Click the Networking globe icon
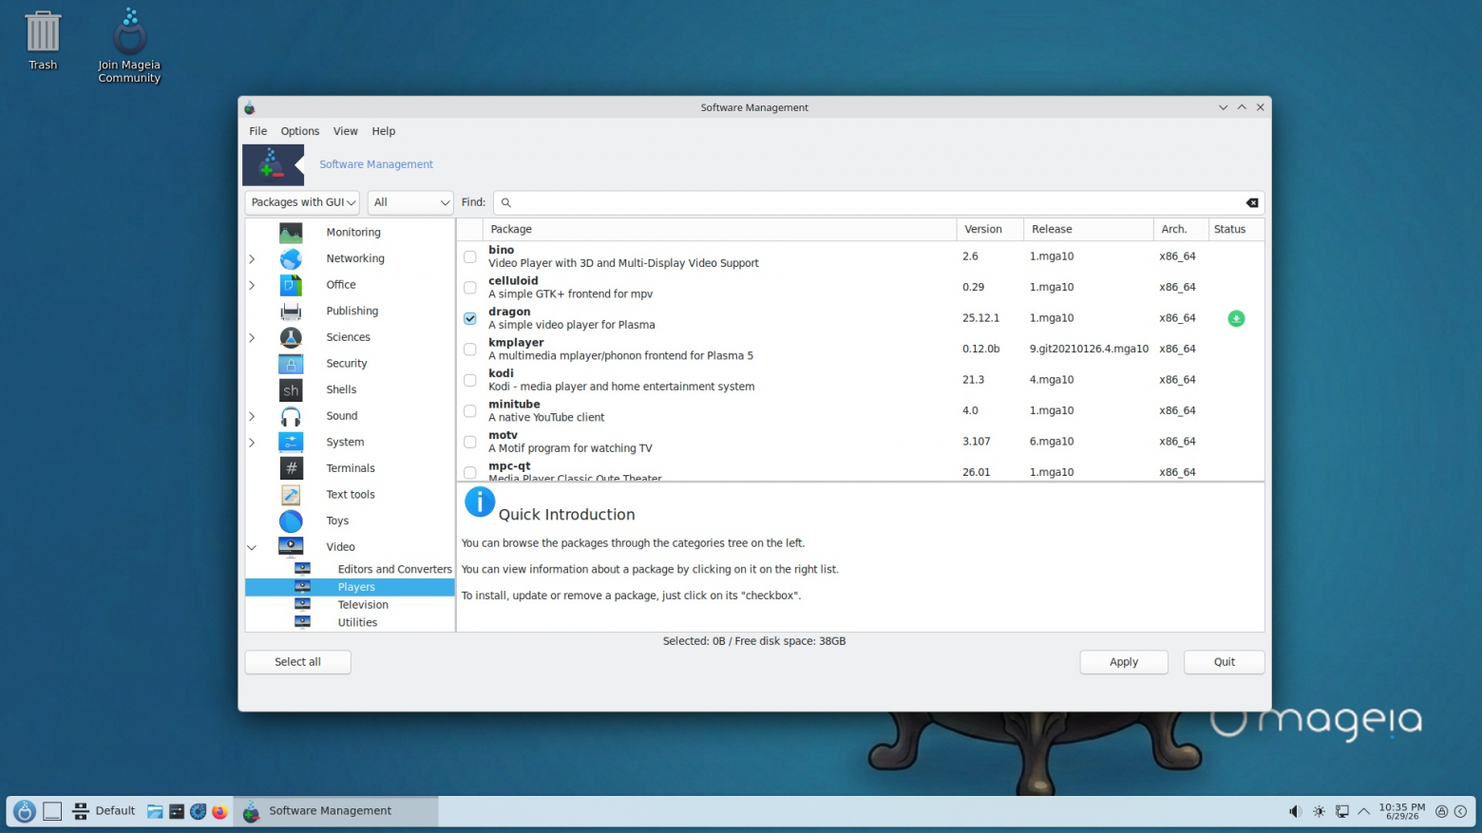Screen dimensions: 1482x833 tap(291, 258)
